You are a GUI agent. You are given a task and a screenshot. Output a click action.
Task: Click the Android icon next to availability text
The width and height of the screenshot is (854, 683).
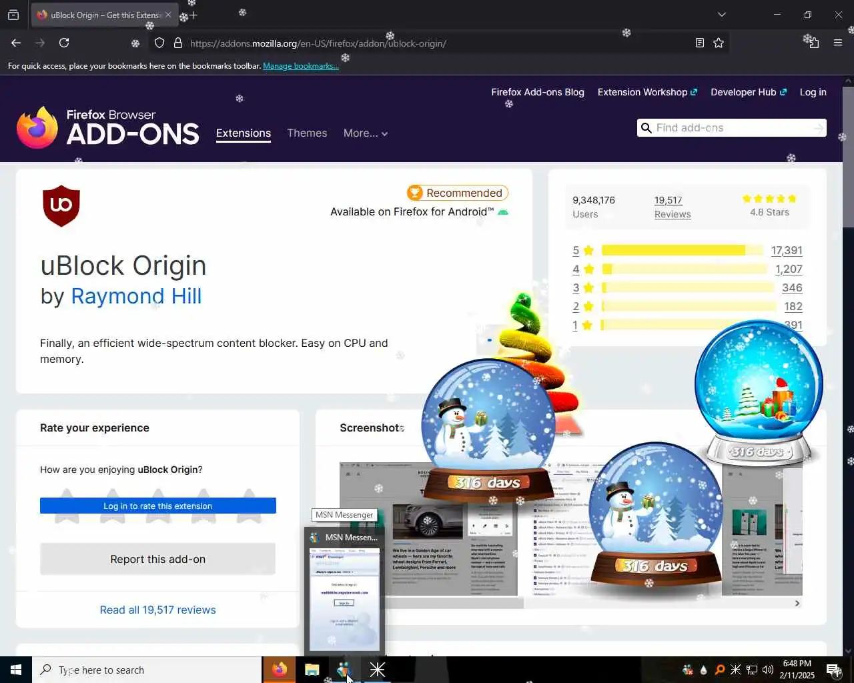503,212
